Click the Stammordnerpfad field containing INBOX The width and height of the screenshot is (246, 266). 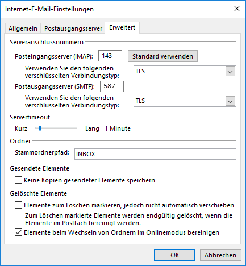(x=155, y=154)
